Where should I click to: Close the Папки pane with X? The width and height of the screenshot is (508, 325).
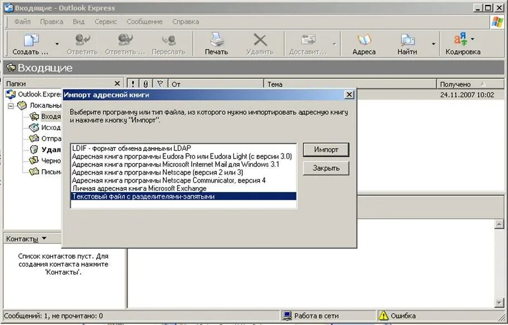pyautogui.click(x=118, y=83)
